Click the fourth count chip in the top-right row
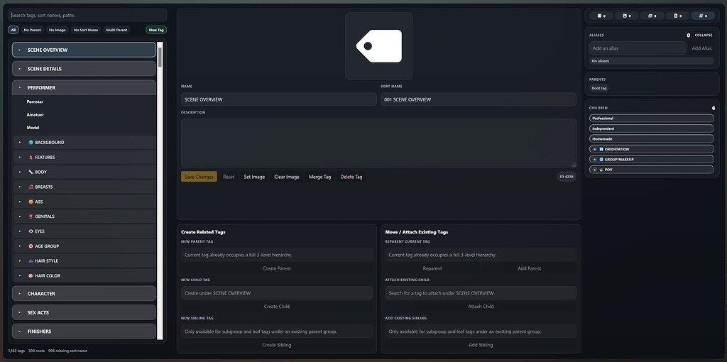Viewport: 727px width, 362px height. (677, 16)
